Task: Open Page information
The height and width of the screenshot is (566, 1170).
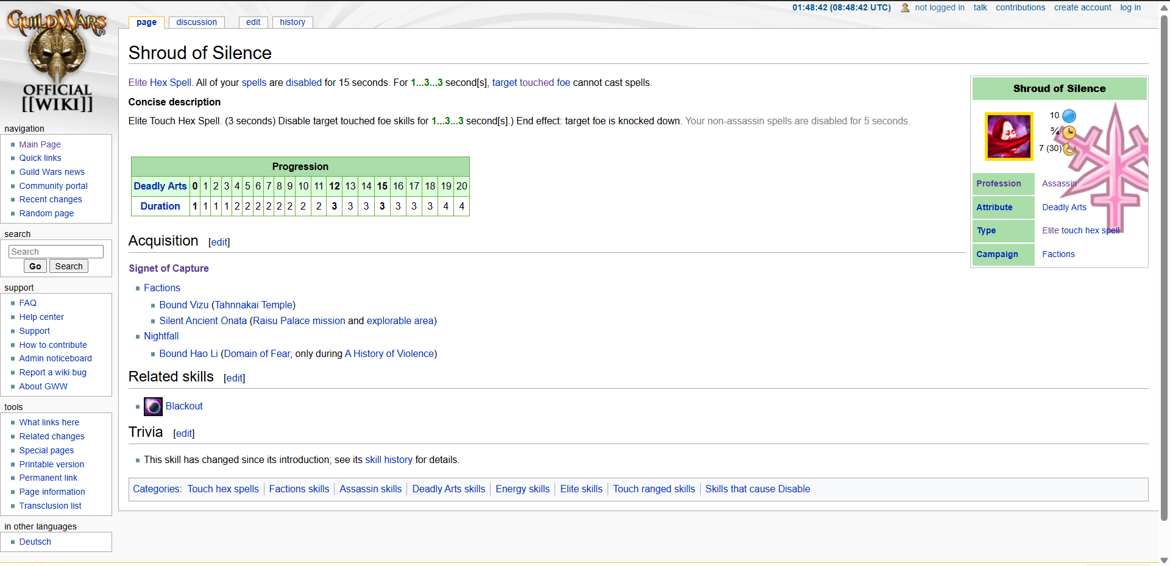Action: [52, 492]
